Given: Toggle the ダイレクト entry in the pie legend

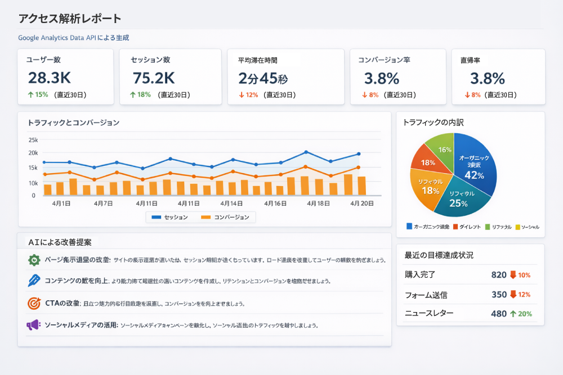Looking at the screenshot, I should pyautogui.click(x=462, y=227).
